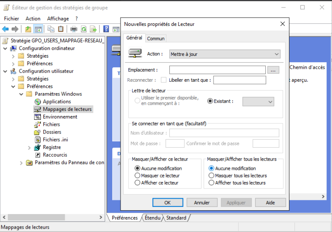
Task: Switch to the Commun tab
Action: [156, 38]
